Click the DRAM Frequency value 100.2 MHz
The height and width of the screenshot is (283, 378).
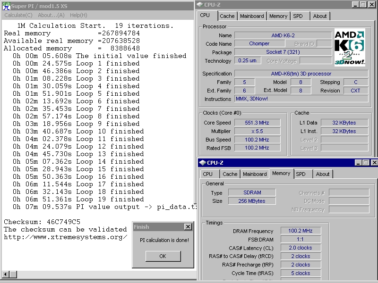[x=301, y=231]
